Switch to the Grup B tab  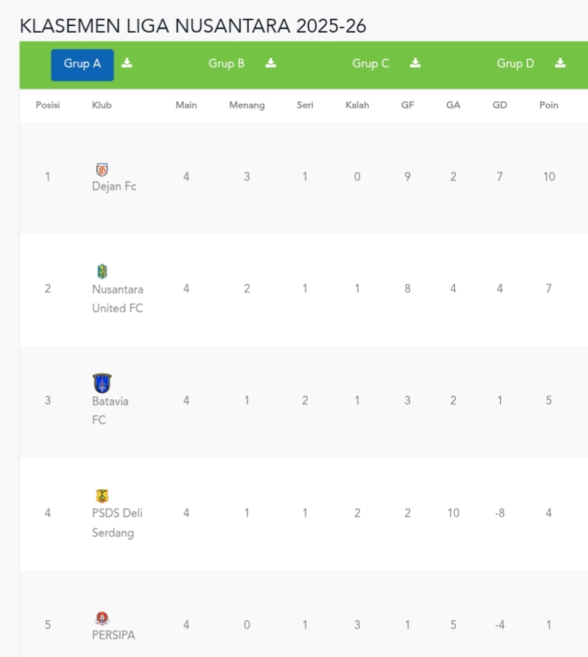coord(226,64)
